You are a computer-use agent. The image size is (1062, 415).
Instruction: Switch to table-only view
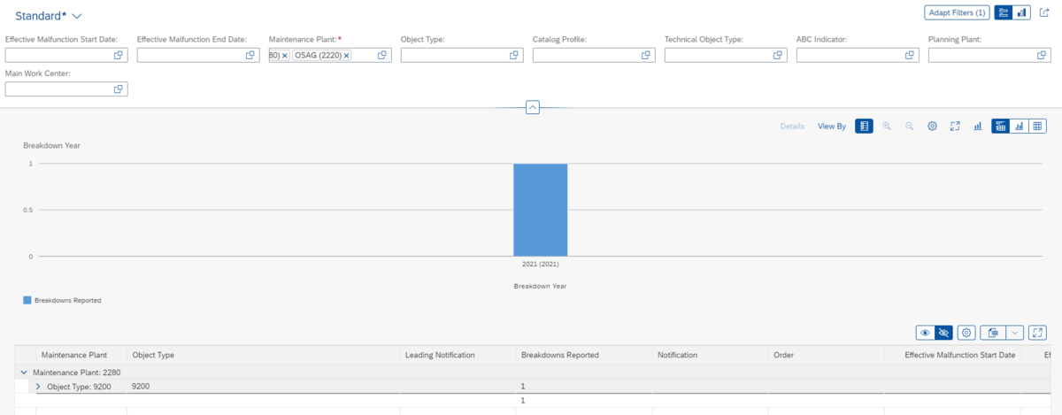(x=1037, y=127)
